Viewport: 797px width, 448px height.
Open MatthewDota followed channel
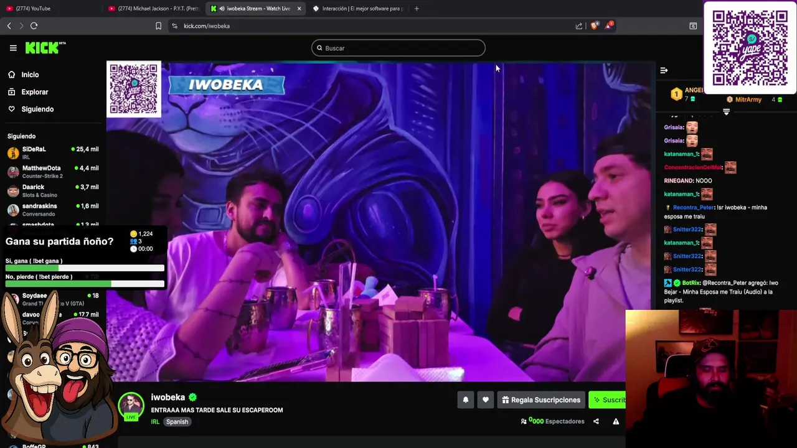[53, 172]
